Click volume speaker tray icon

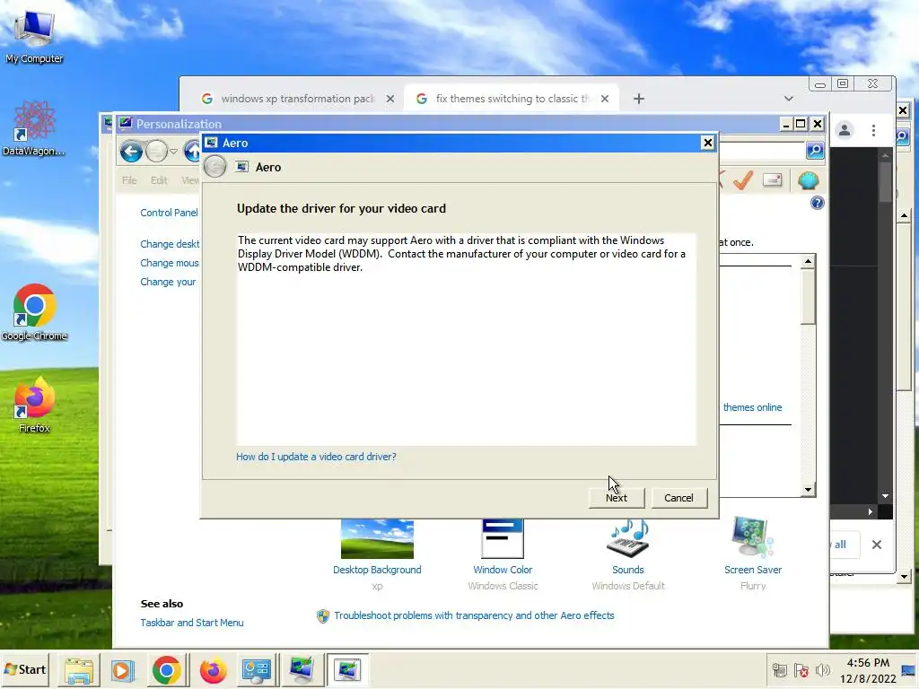click(823, 669)
